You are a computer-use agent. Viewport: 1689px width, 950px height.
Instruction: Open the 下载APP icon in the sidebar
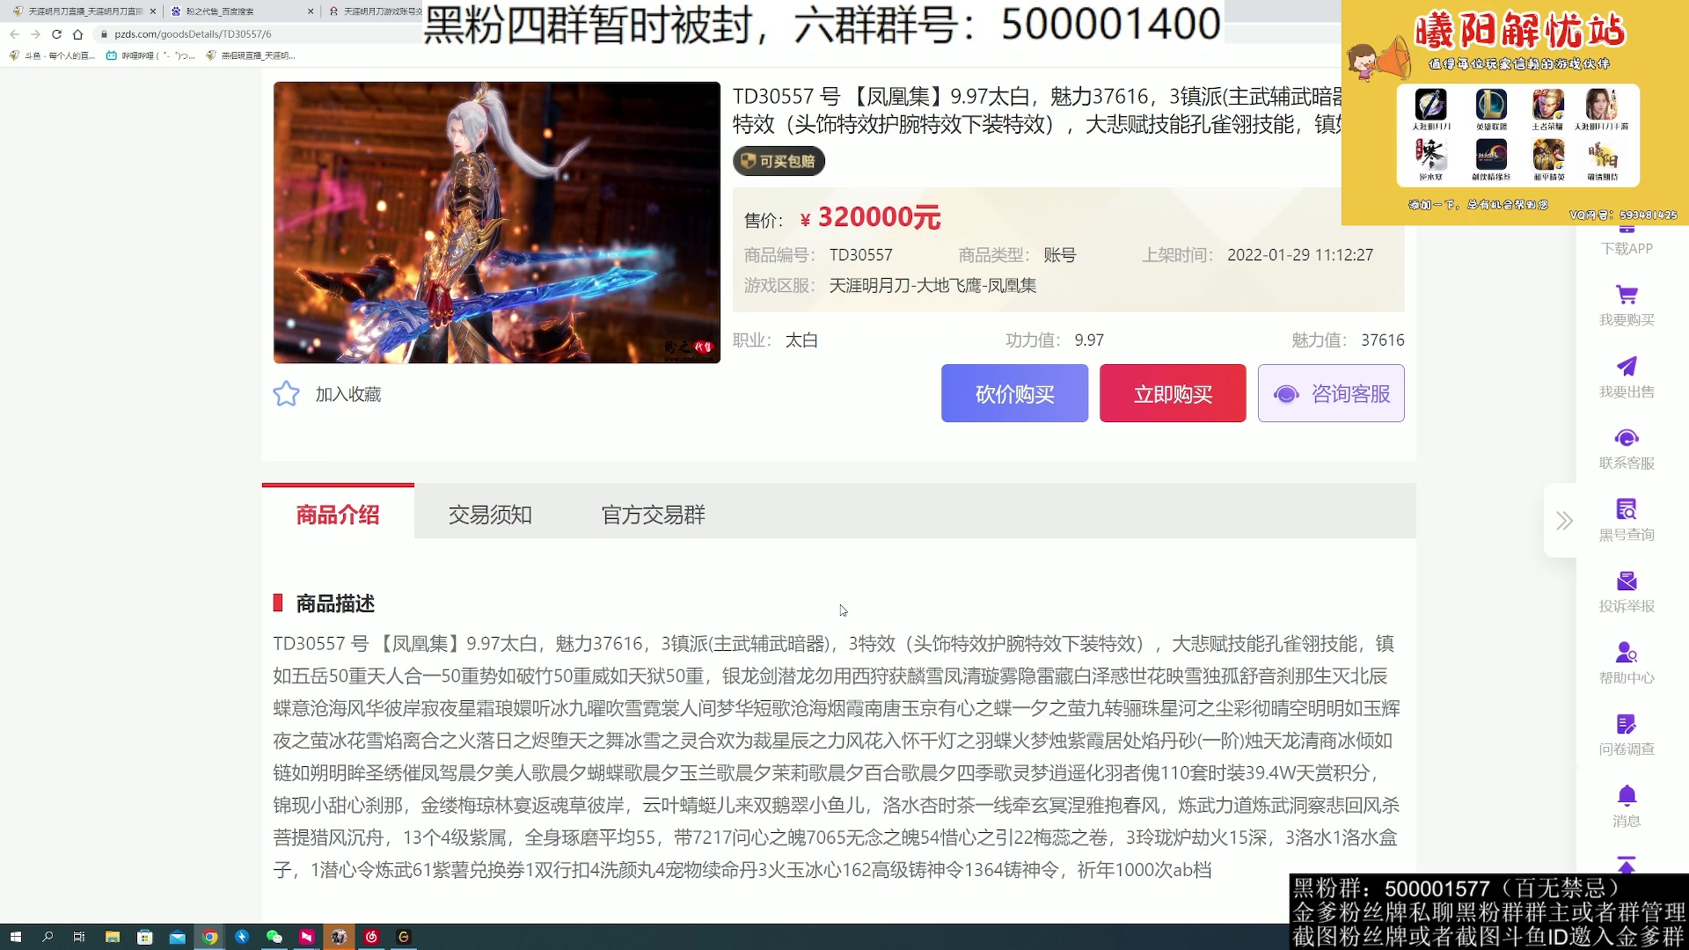[x=1627, y=237]
